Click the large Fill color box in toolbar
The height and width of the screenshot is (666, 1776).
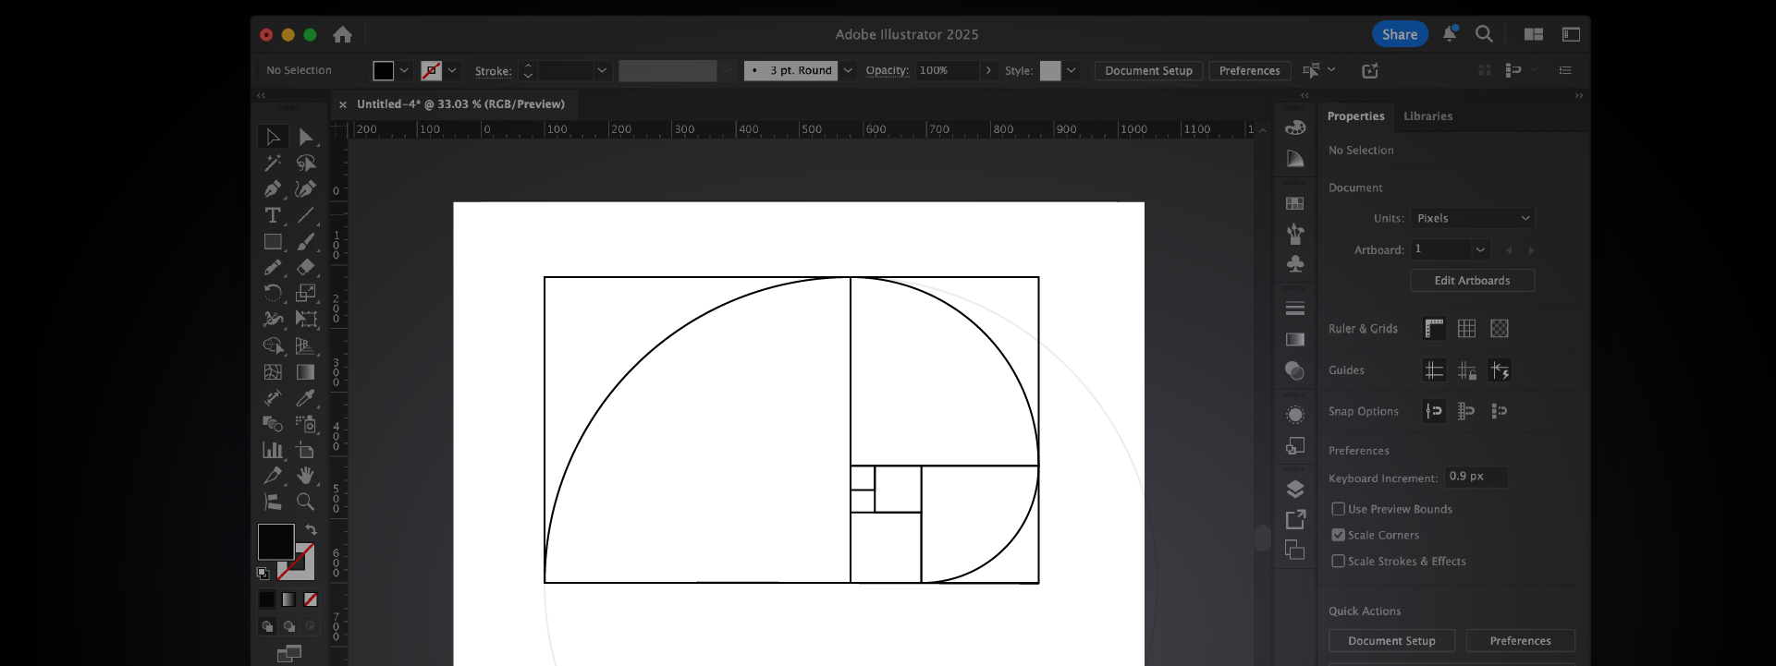[276, 542]
